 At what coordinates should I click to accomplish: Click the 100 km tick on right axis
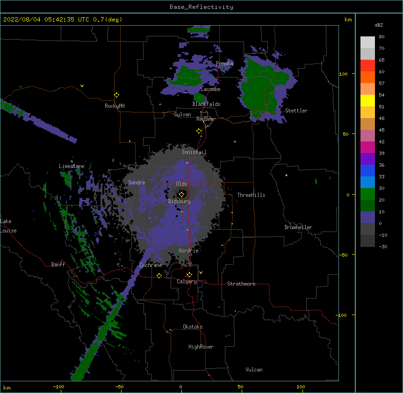(x=343, y=74)
